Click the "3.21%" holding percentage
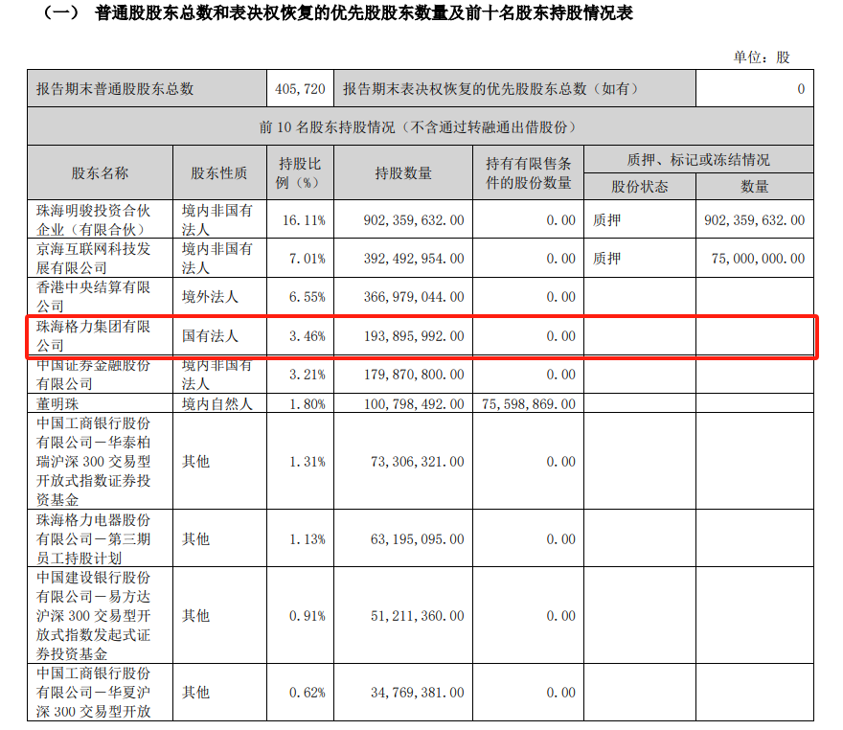 308,375
